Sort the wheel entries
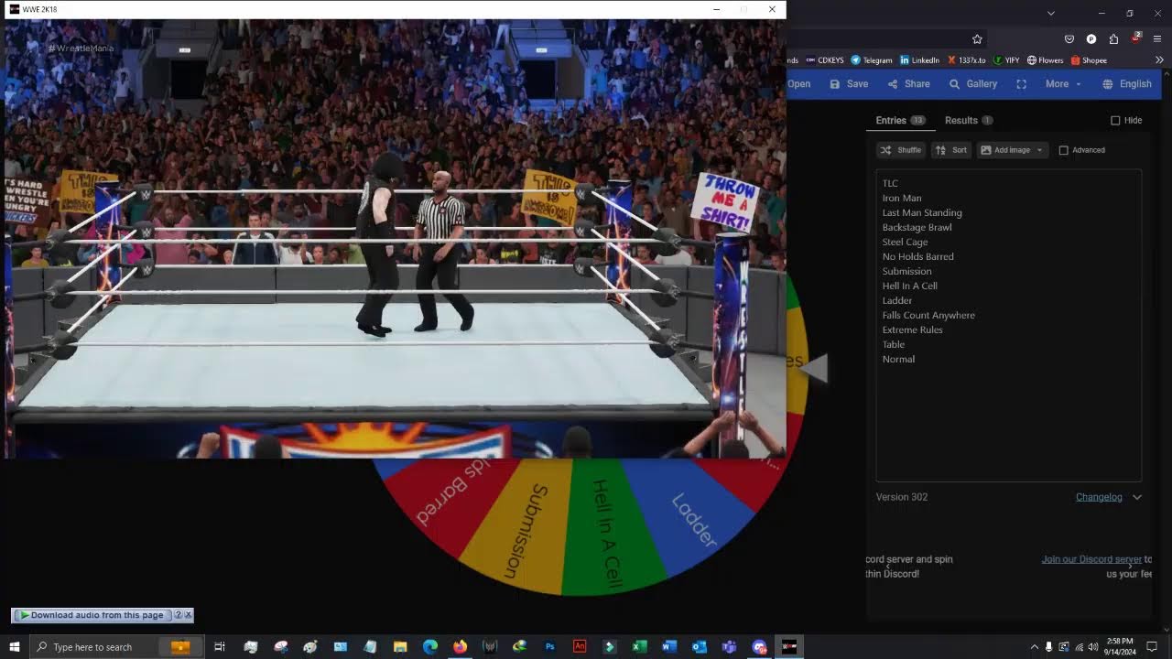 coord(951,150)
